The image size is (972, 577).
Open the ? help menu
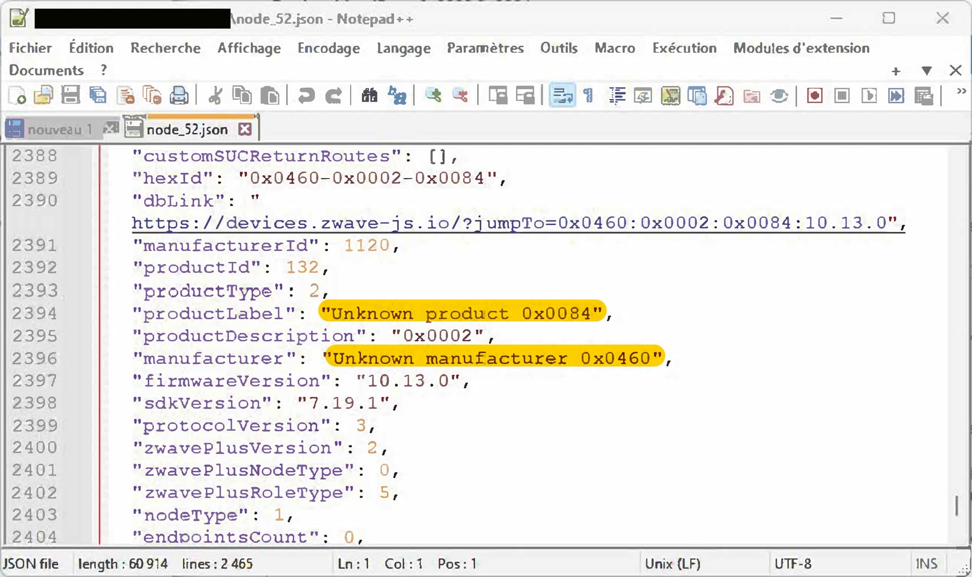[104, 70]
